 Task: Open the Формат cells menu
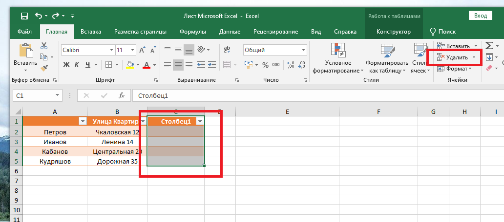[454, 69]
